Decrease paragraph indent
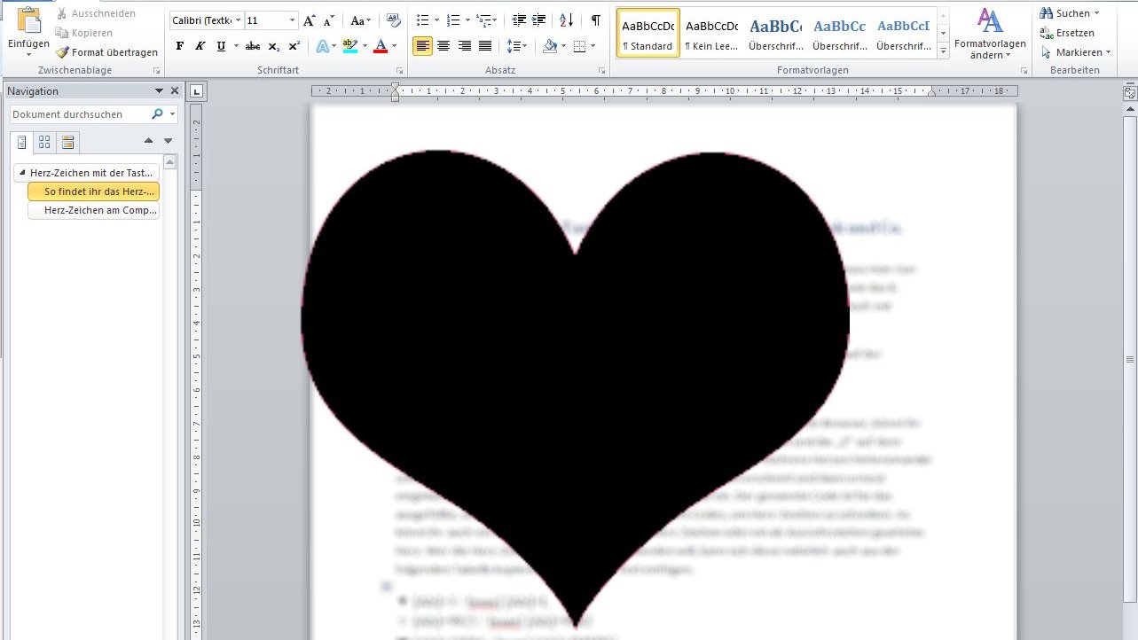This screenshot has height=640, width=1138. (x=519, y=20)
